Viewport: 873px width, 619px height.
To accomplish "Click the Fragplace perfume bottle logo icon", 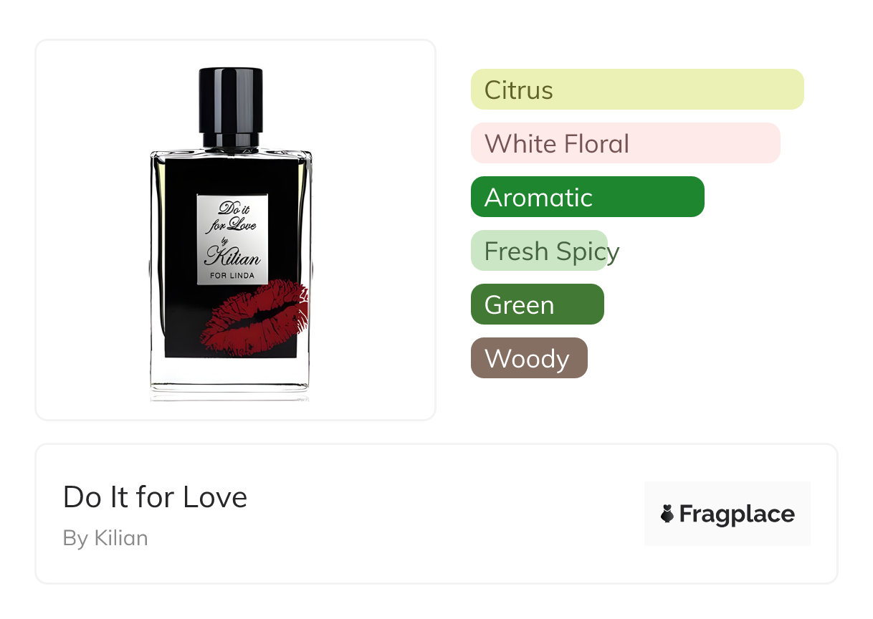I will click(x=667, y=514).
